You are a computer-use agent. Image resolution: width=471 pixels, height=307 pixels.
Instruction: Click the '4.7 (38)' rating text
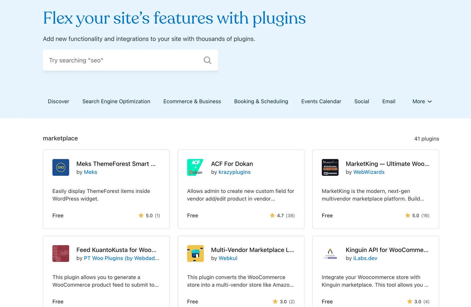286,215
